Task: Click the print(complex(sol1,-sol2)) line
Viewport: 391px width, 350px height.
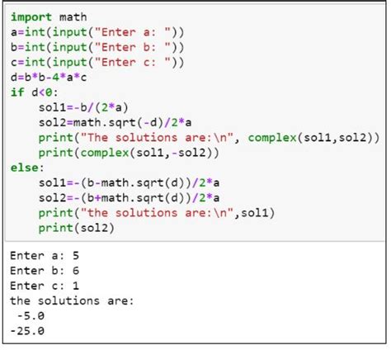Action: click(x=129, y=153)
